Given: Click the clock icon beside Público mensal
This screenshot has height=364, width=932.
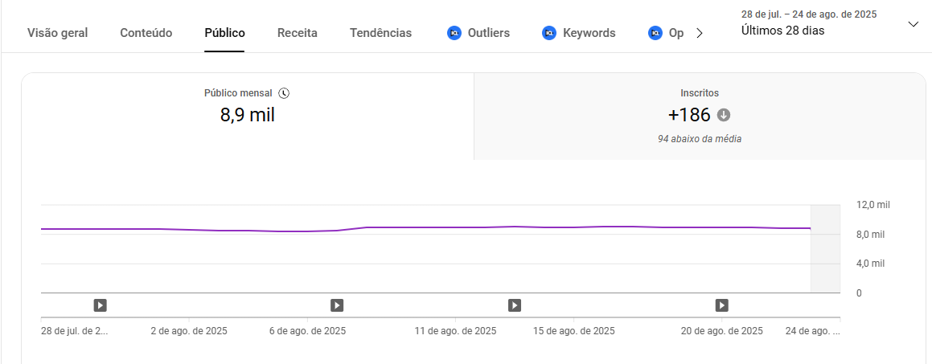Looking at the screenshot, I should tap(283, 93).
